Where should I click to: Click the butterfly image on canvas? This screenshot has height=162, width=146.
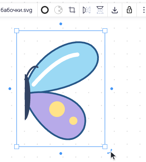click(x=61, y=89)
